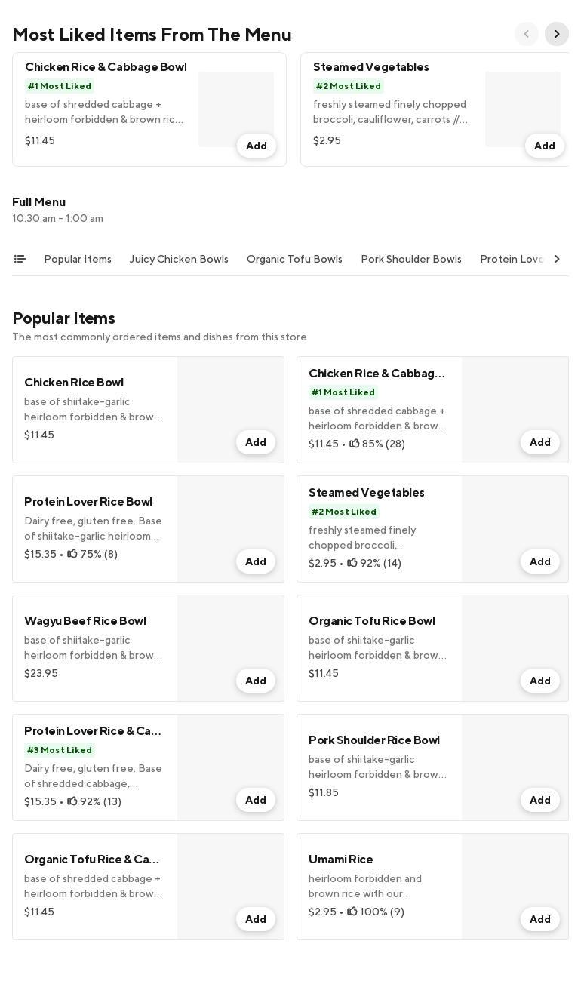Add Umami Rice to the order
The height and width of the screenshot is (981, 581).
coord(539,919)
